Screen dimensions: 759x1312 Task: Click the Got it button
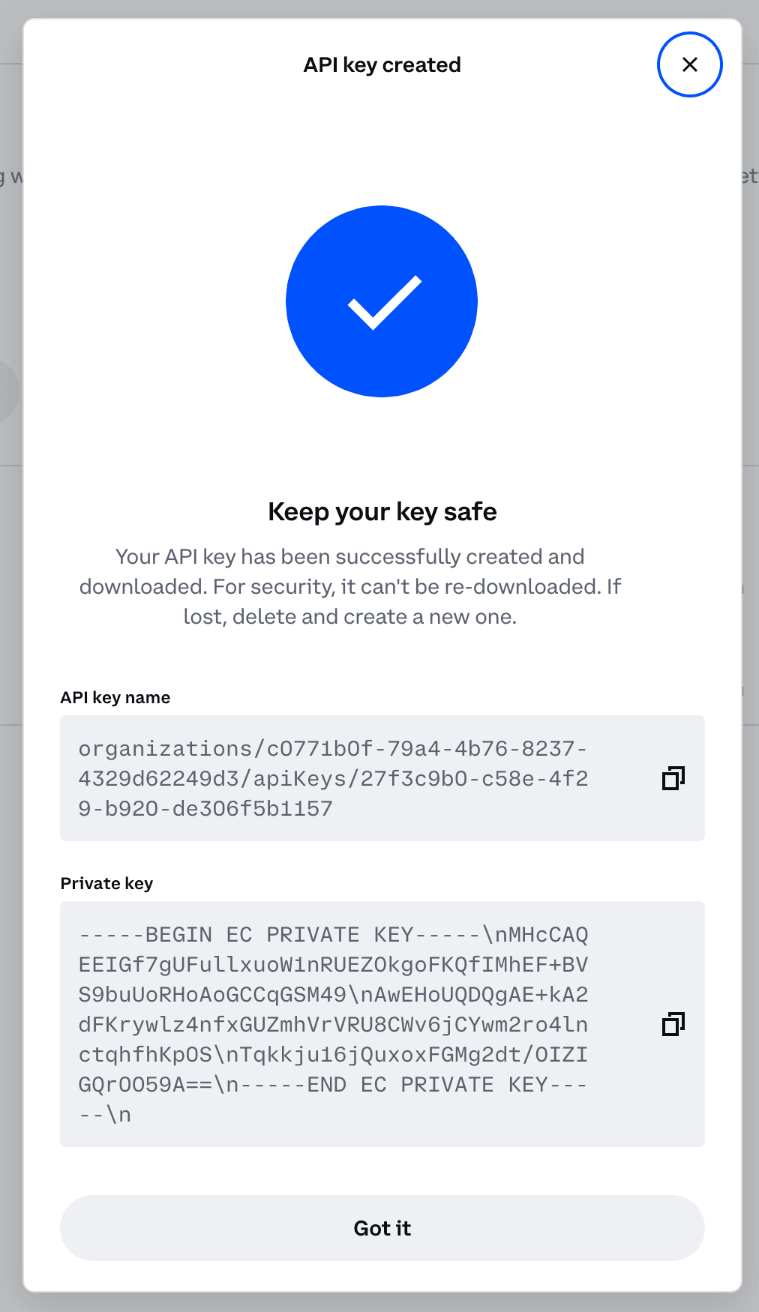382,1228
